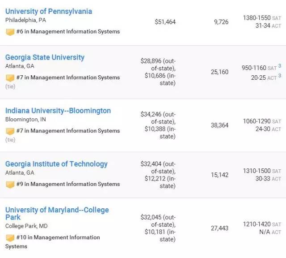Click Indiana's #7 Management Information Systems ranking
The width and height of the screenshot is (286, 258).
pyautogui.click(x=72, y=131)
